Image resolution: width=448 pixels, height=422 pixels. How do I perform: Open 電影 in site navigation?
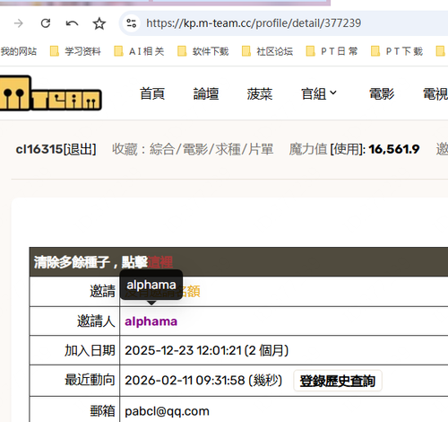(382, 93)
